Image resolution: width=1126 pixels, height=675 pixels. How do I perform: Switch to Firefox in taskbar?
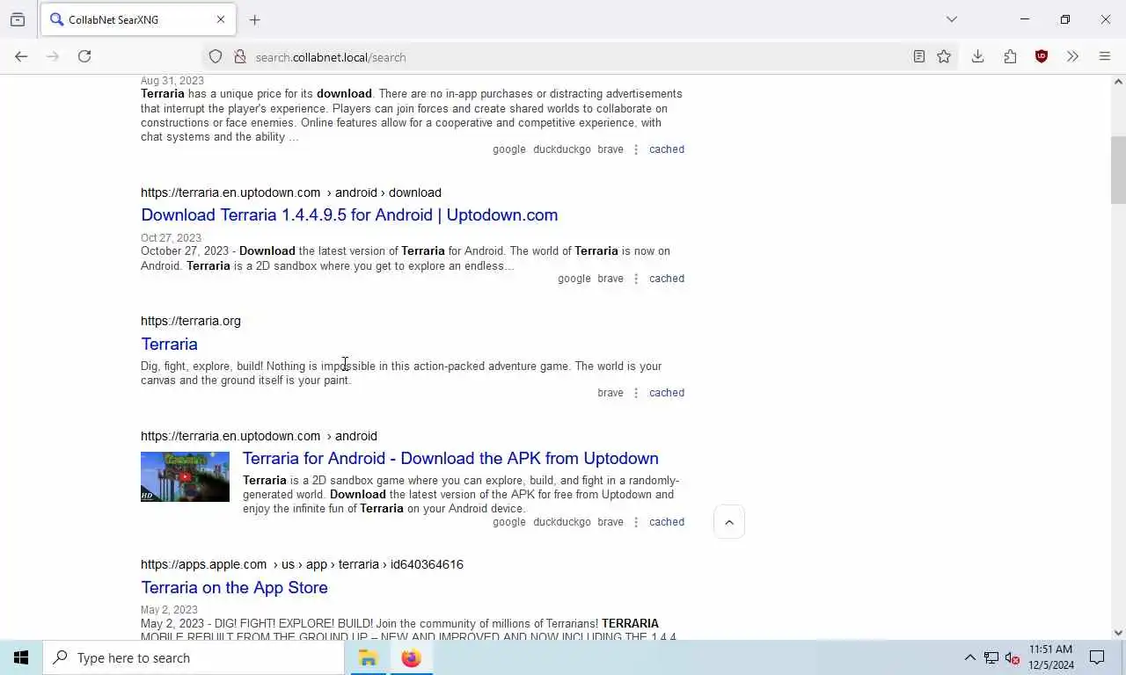411,657
